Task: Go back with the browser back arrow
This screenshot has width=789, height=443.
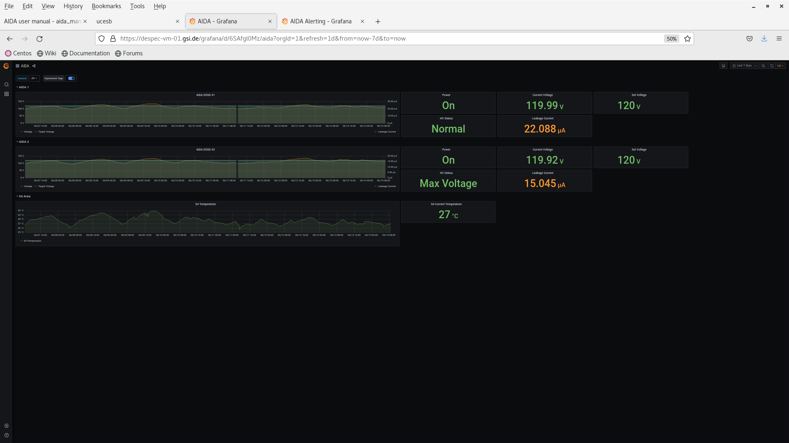Action: tap(10, 39)
